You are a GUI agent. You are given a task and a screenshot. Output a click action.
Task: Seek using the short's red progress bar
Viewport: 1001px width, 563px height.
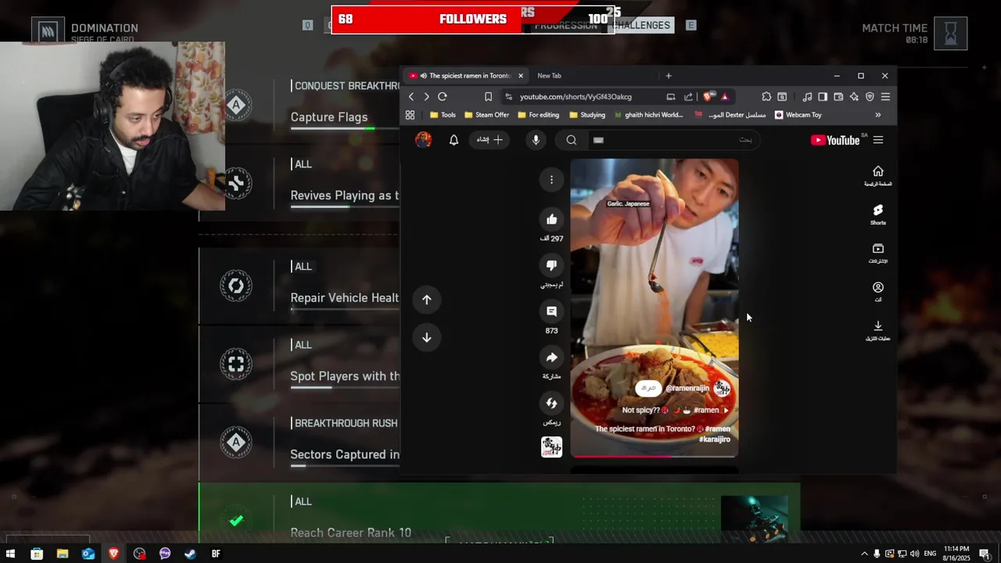tap(655, 456)
